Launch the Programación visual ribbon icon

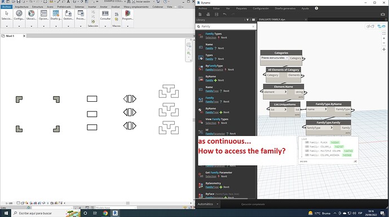click(127, 15)
